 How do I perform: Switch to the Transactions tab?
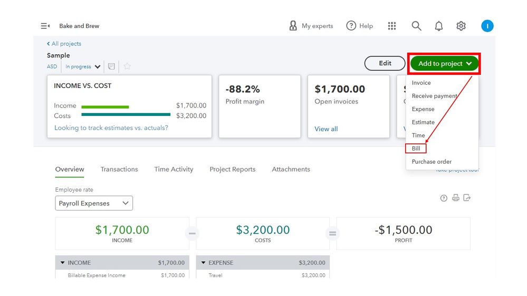tap(119, 169)
